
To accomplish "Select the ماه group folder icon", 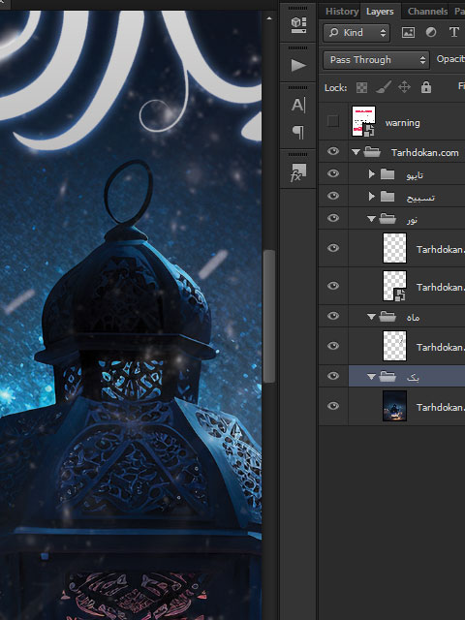I will coord(387,317).
